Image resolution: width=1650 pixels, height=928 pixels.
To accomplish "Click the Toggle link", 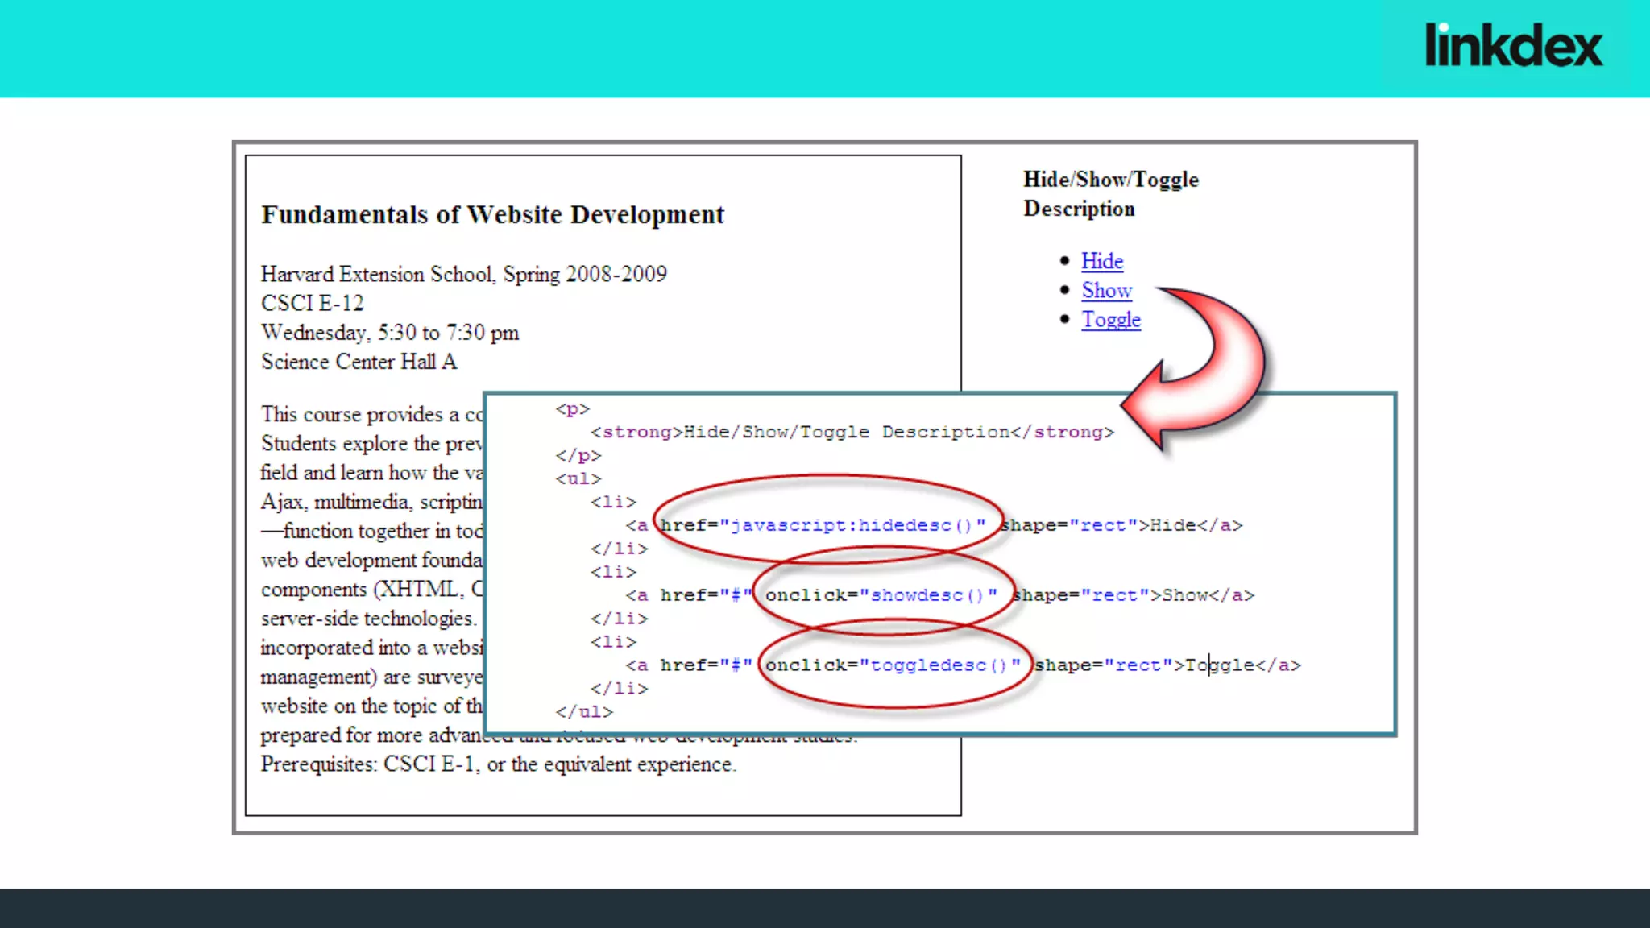I will pos(1110,320).
